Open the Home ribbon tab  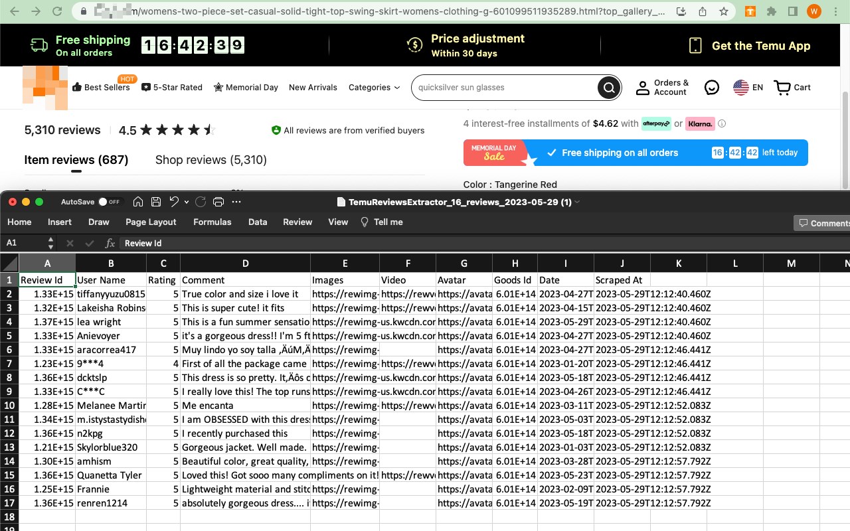click(x=19, y=222)
